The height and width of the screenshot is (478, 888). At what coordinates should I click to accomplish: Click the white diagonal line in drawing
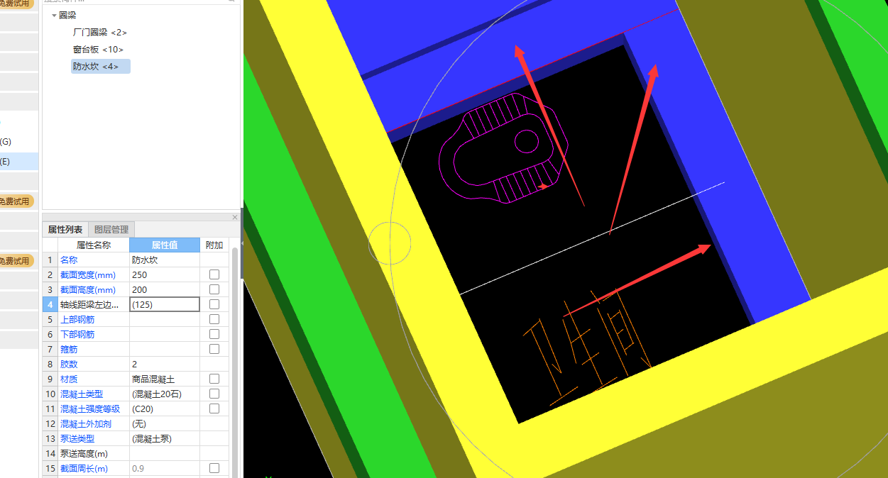[592, 238]
